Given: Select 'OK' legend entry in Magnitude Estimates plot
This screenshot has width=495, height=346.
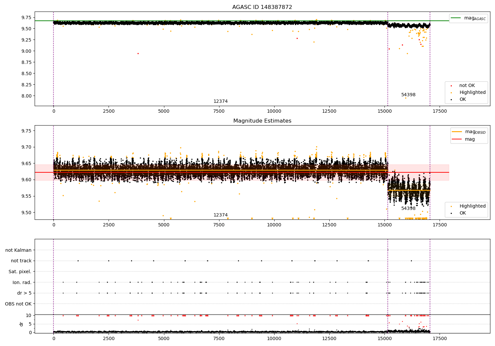Looking at the screenshot, I should (x=463, y=213).
